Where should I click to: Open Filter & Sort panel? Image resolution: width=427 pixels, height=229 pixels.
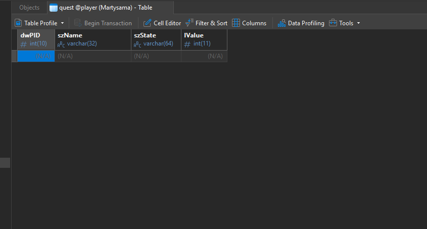pos(206,23)
